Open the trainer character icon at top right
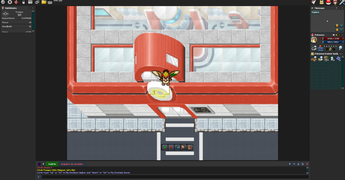The height and width of the screenshot is (180, 345). (335, 2)
